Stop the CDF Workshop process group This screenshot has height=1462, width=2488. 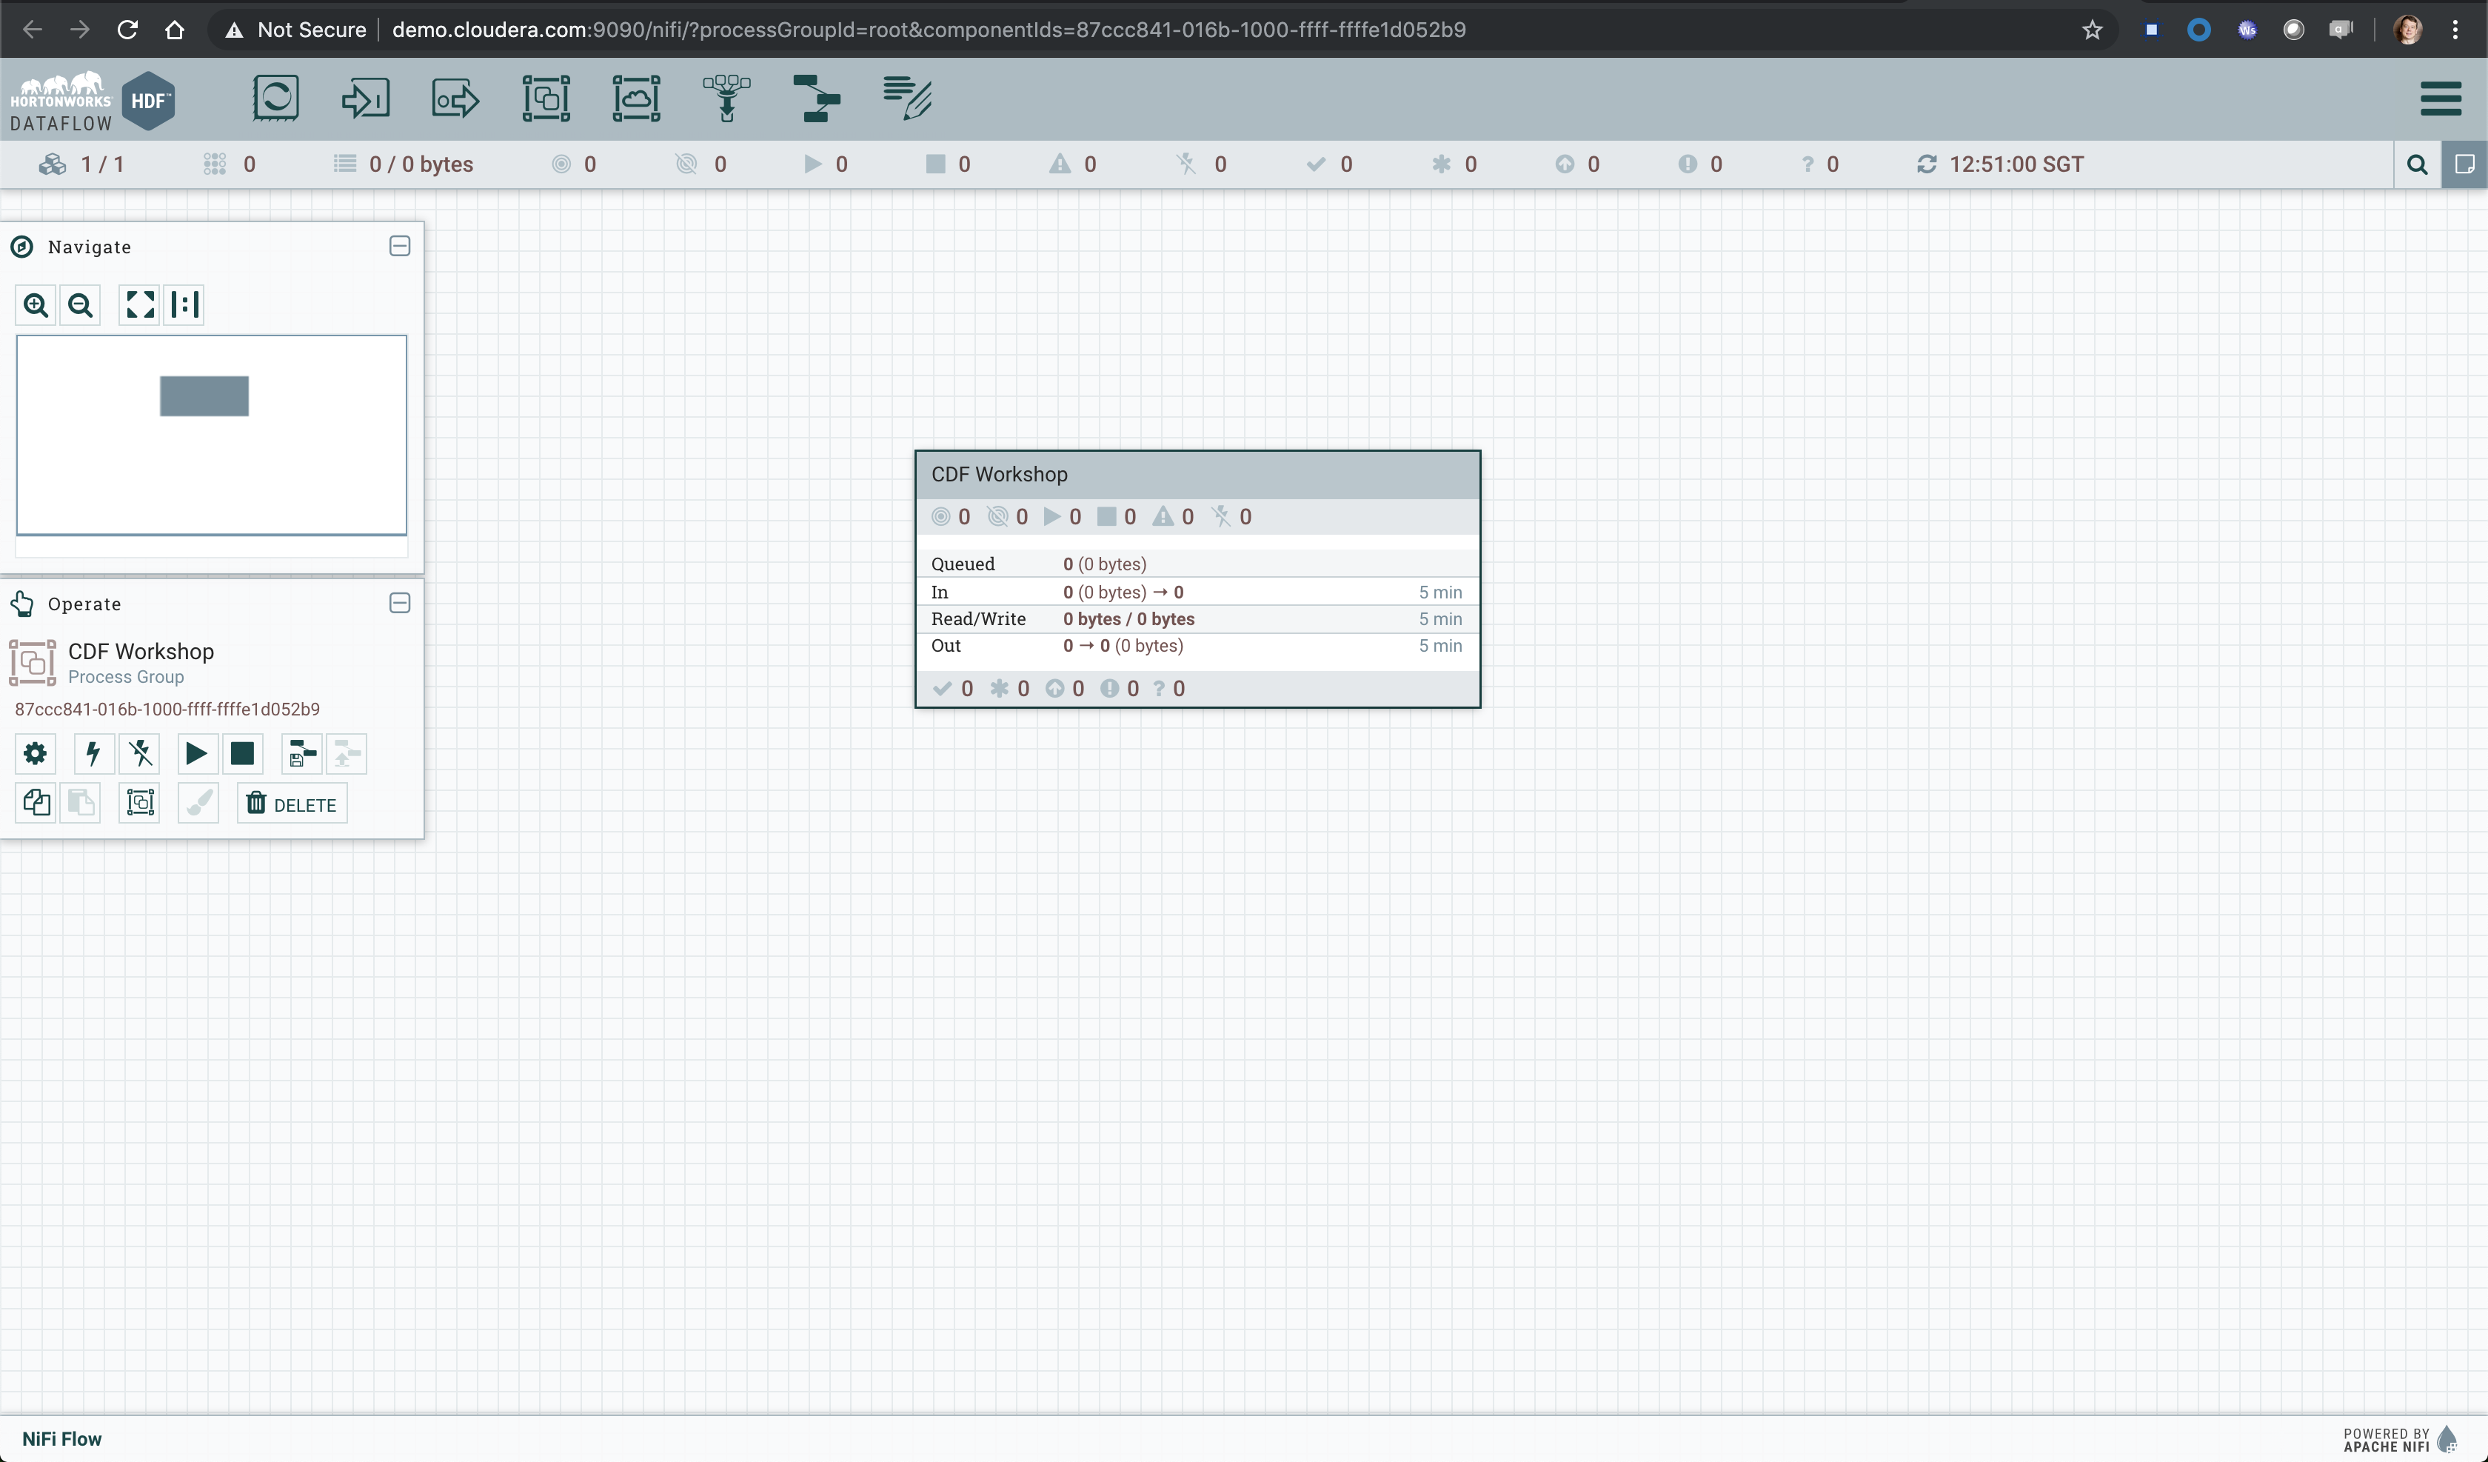242,755
